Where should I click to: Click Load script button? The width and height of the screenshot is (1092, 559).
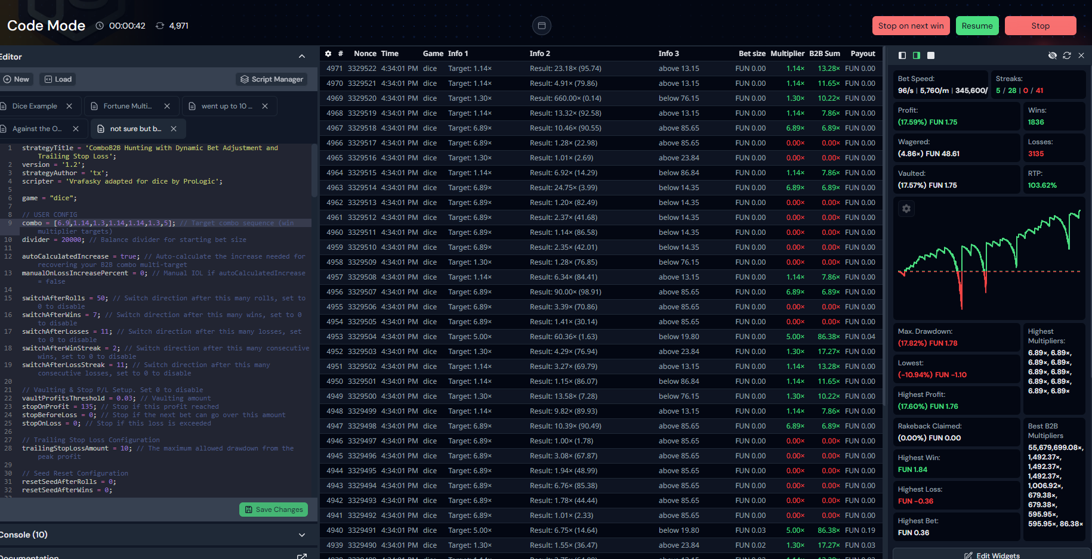click(x=58, y=79)
